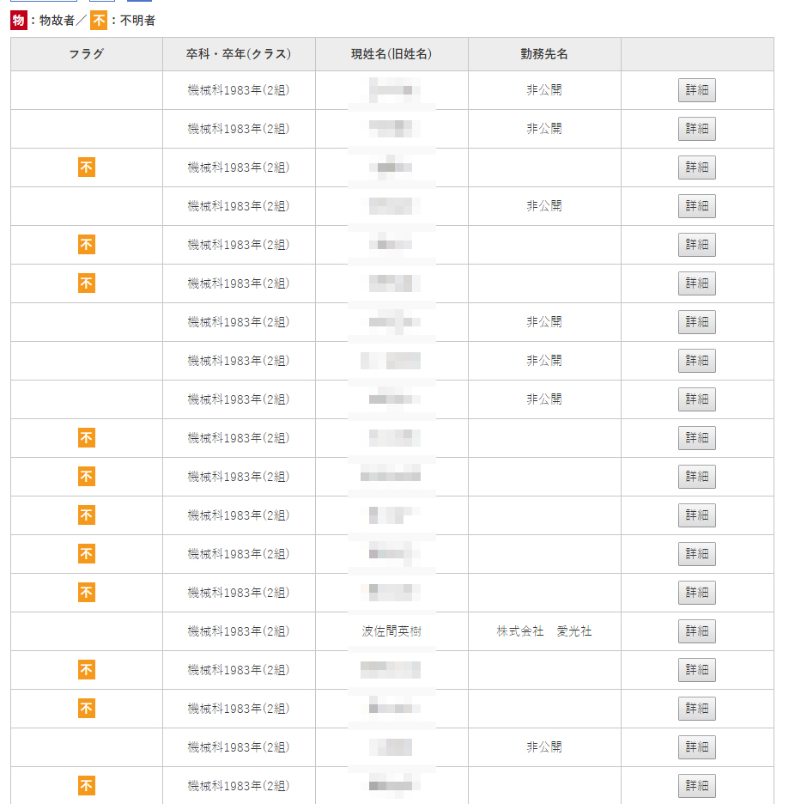
Task: Click 不 flag in row above 波佐間英樹
Action: [x=87, y=593]
